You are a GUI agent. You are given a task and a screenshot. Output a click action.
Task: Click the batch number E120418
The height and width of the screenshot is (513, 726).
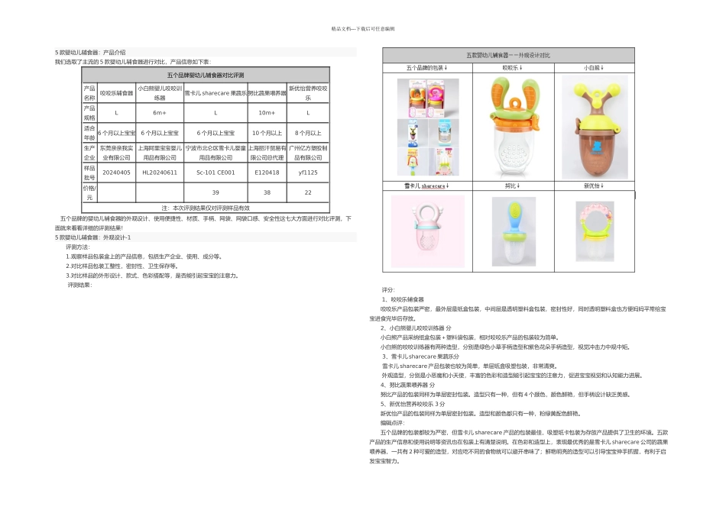coord(267,173)
